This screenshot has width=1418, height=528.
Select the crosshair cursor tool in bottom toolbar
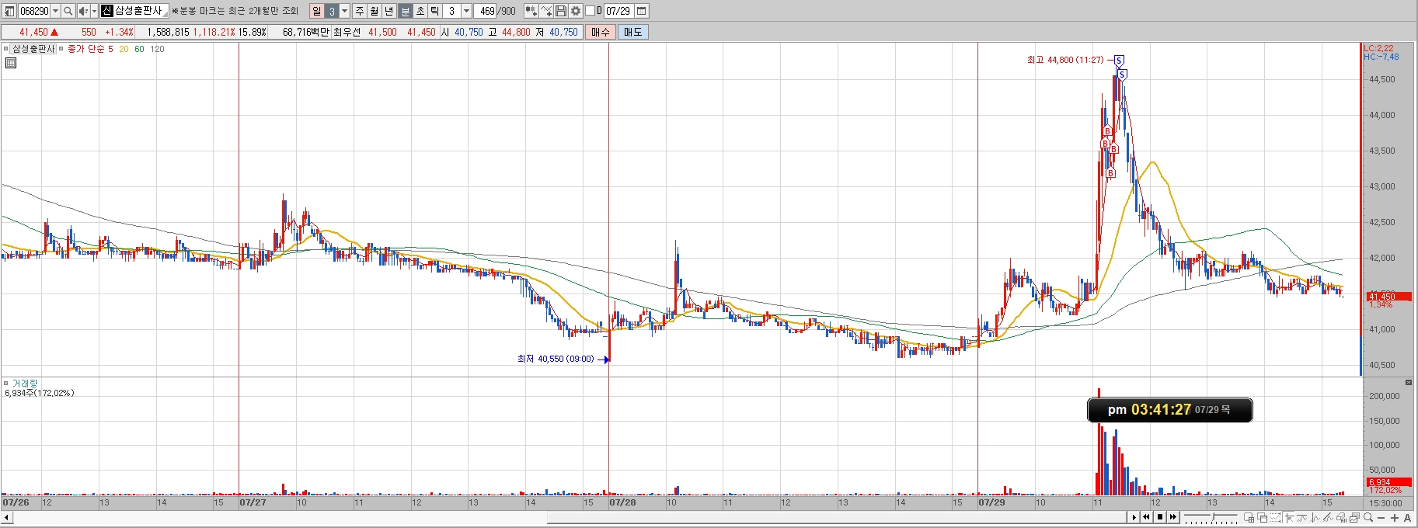point(1290,517)
